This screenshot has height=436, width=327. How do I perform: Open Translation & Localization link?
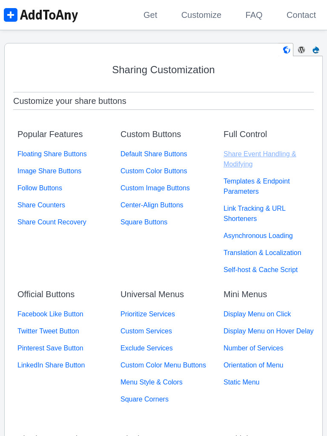[262, 252]
